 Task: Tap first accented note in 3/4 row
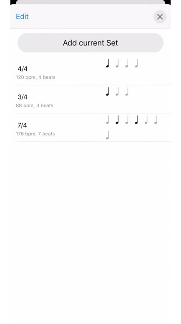click(x=107, y=92)
